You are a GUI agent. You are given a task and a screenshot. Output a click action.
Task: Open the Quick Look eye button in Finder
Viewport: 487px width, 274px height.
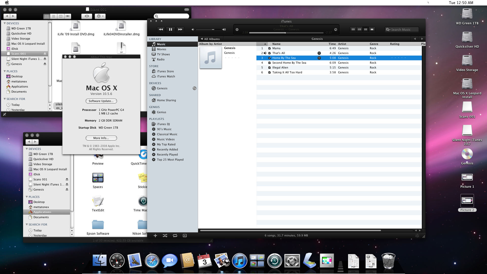tap(87, 16)
